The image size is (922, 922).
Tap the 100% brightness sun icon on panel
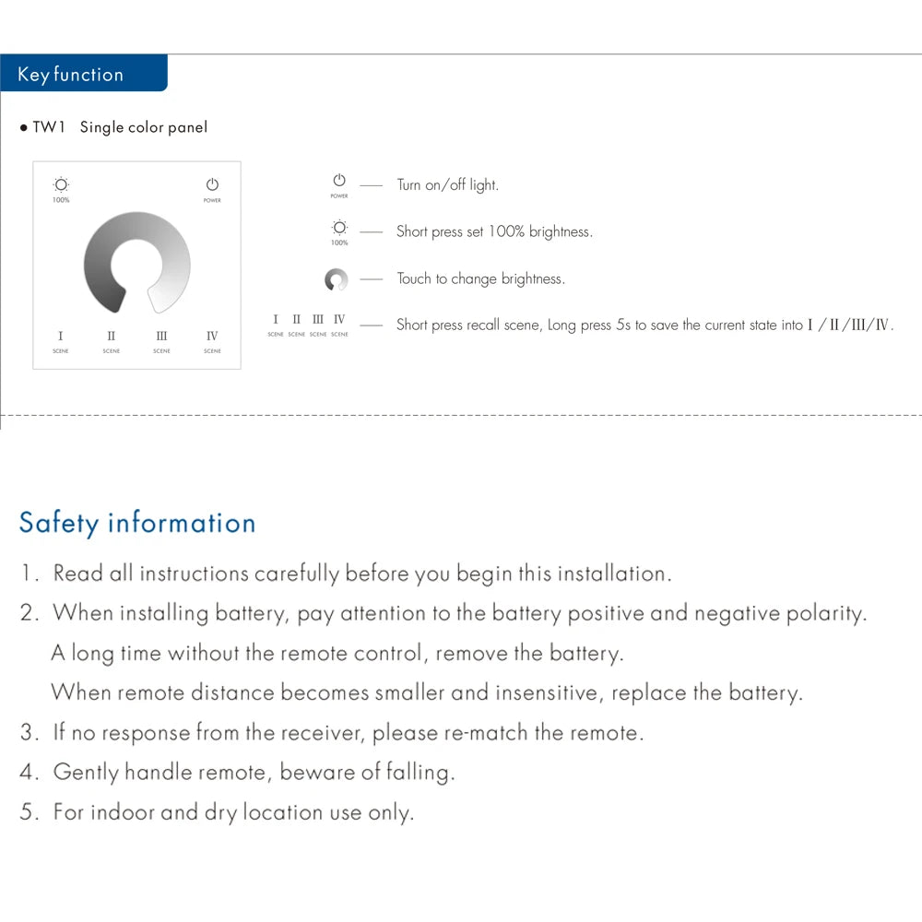point(61,189)
